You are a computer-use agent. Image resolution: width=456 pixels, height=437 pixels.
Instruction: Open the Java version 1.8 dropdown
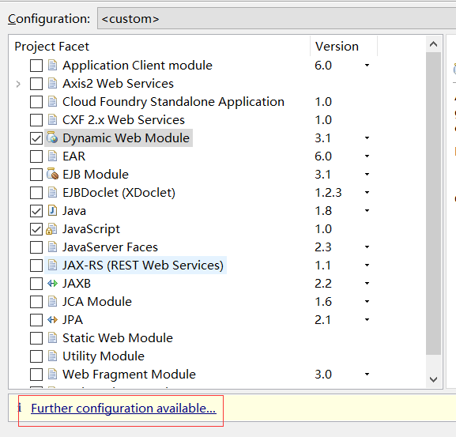(367, 210)
